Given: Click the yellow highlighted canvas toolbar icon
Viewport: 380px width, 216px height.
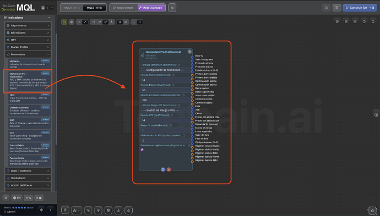Looking at the screenshot, I should coord(64,22).
